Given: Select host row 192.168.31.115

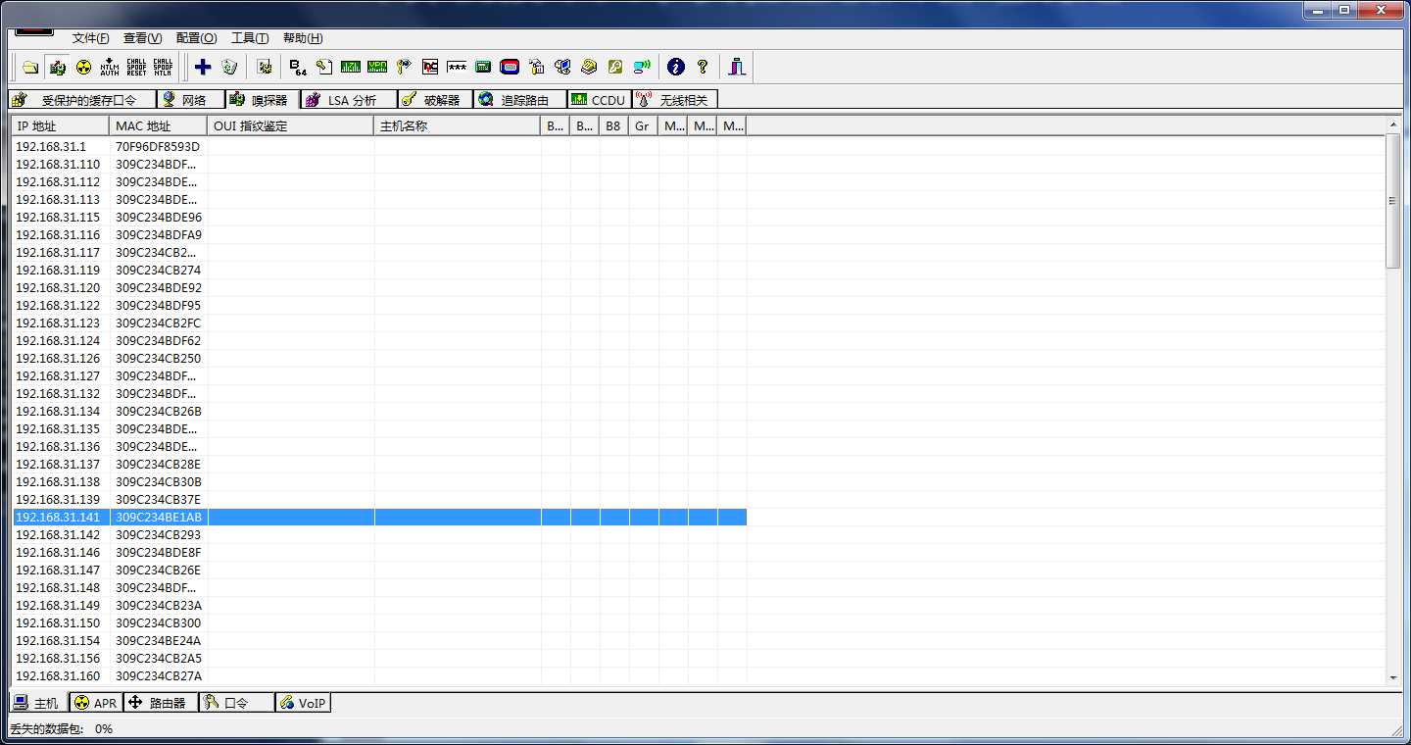Looking at the screenshot, I should click(380, 217).
